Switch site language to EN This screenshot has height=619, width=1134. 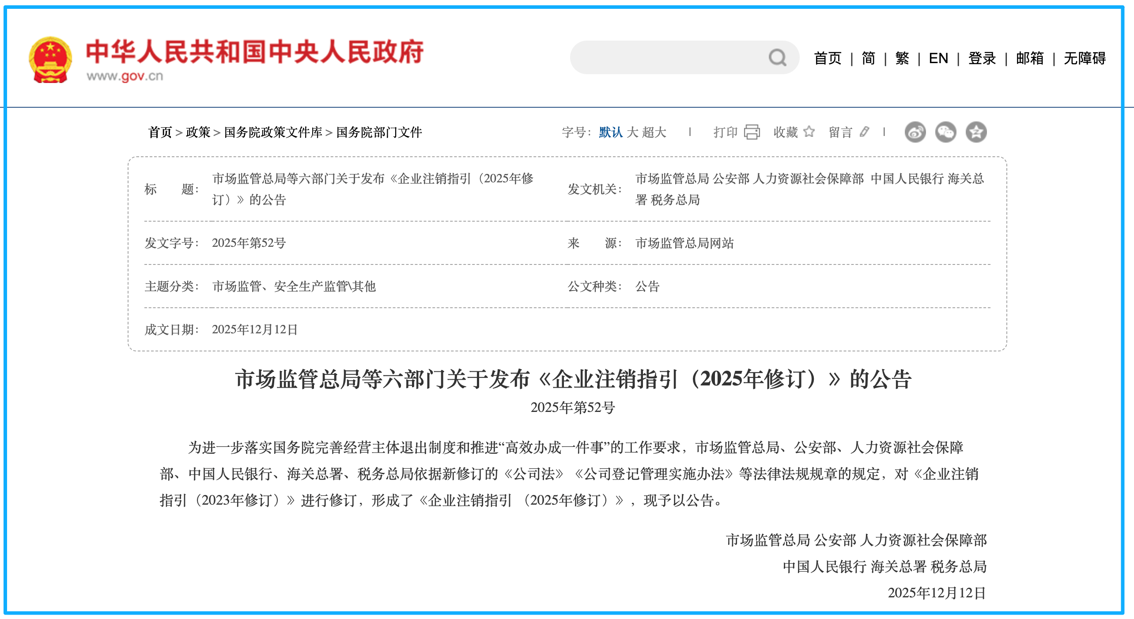pos(938,58)
